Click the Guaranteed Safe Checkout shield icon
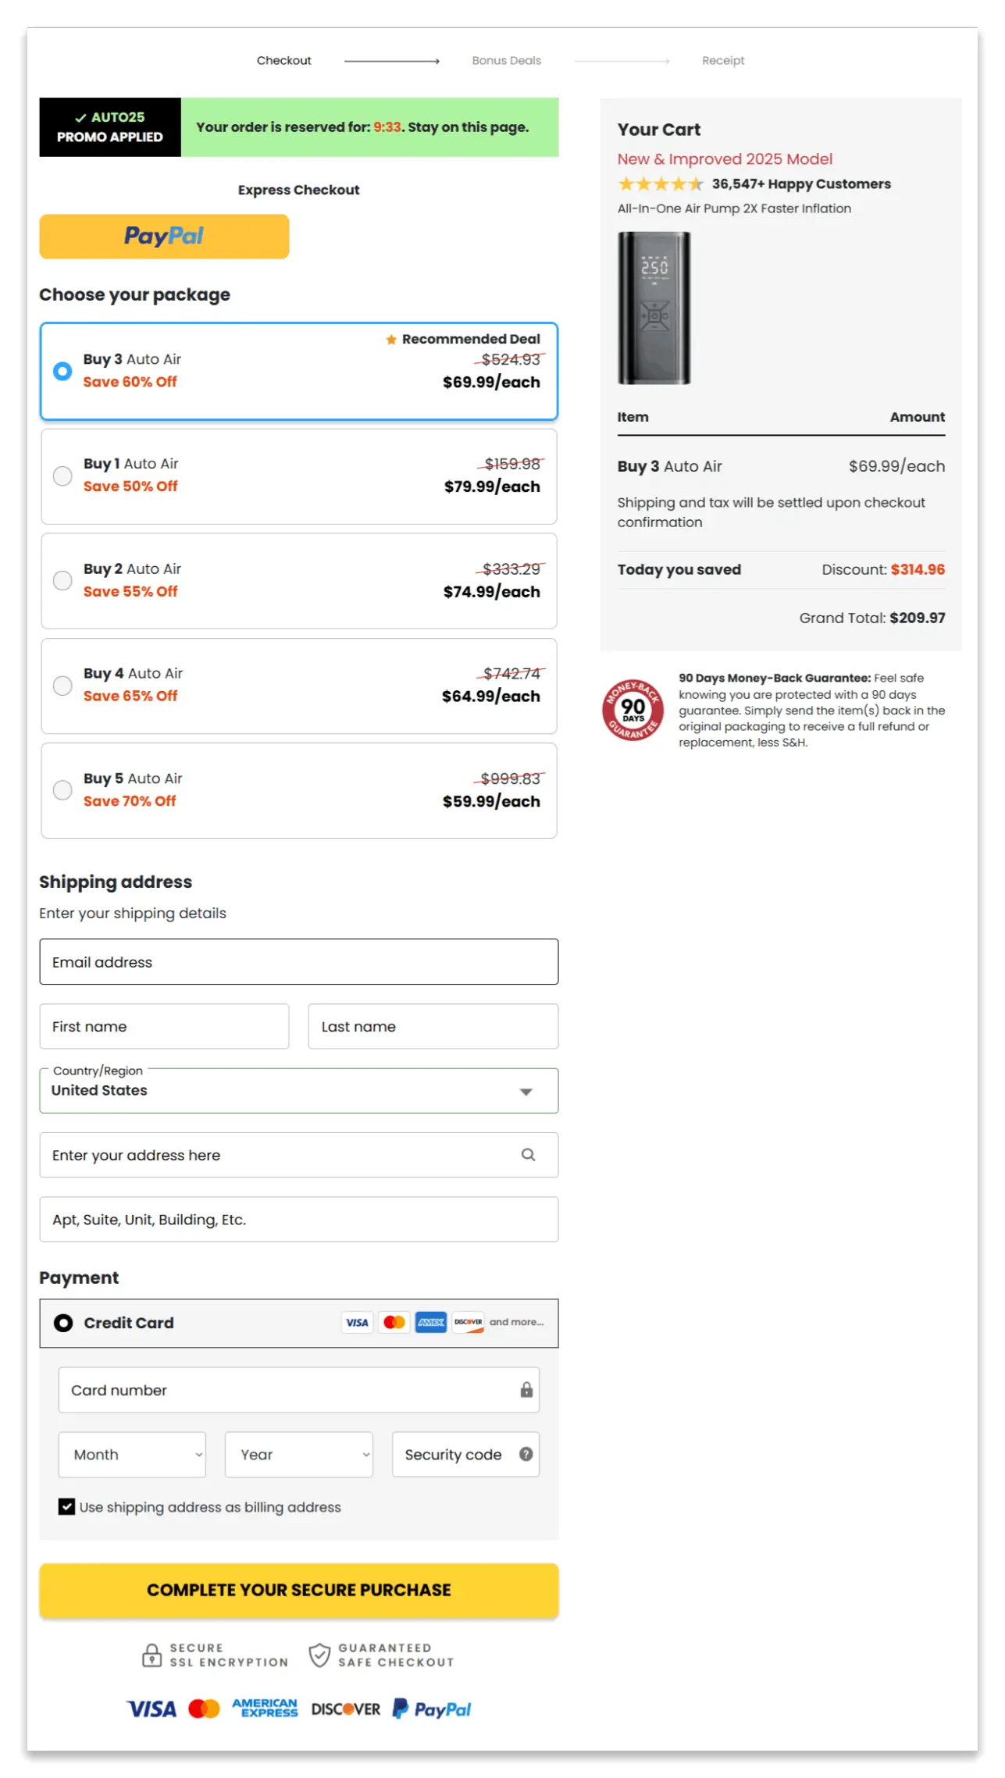 click(x=319, y=1655)
